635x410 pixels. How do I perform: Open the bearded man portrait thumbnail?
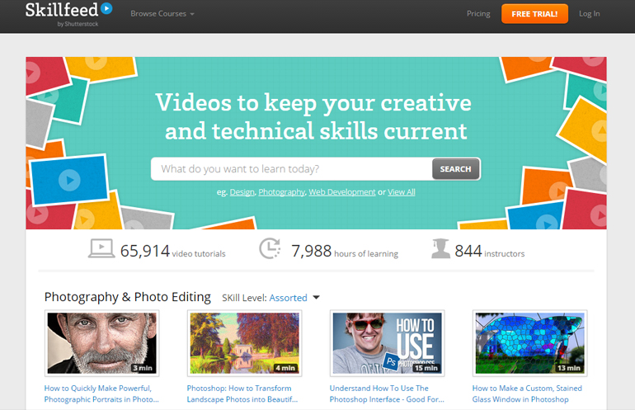101,343
